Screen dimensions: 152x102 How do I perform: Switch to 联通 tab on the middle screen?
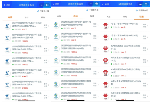[92, 16]
